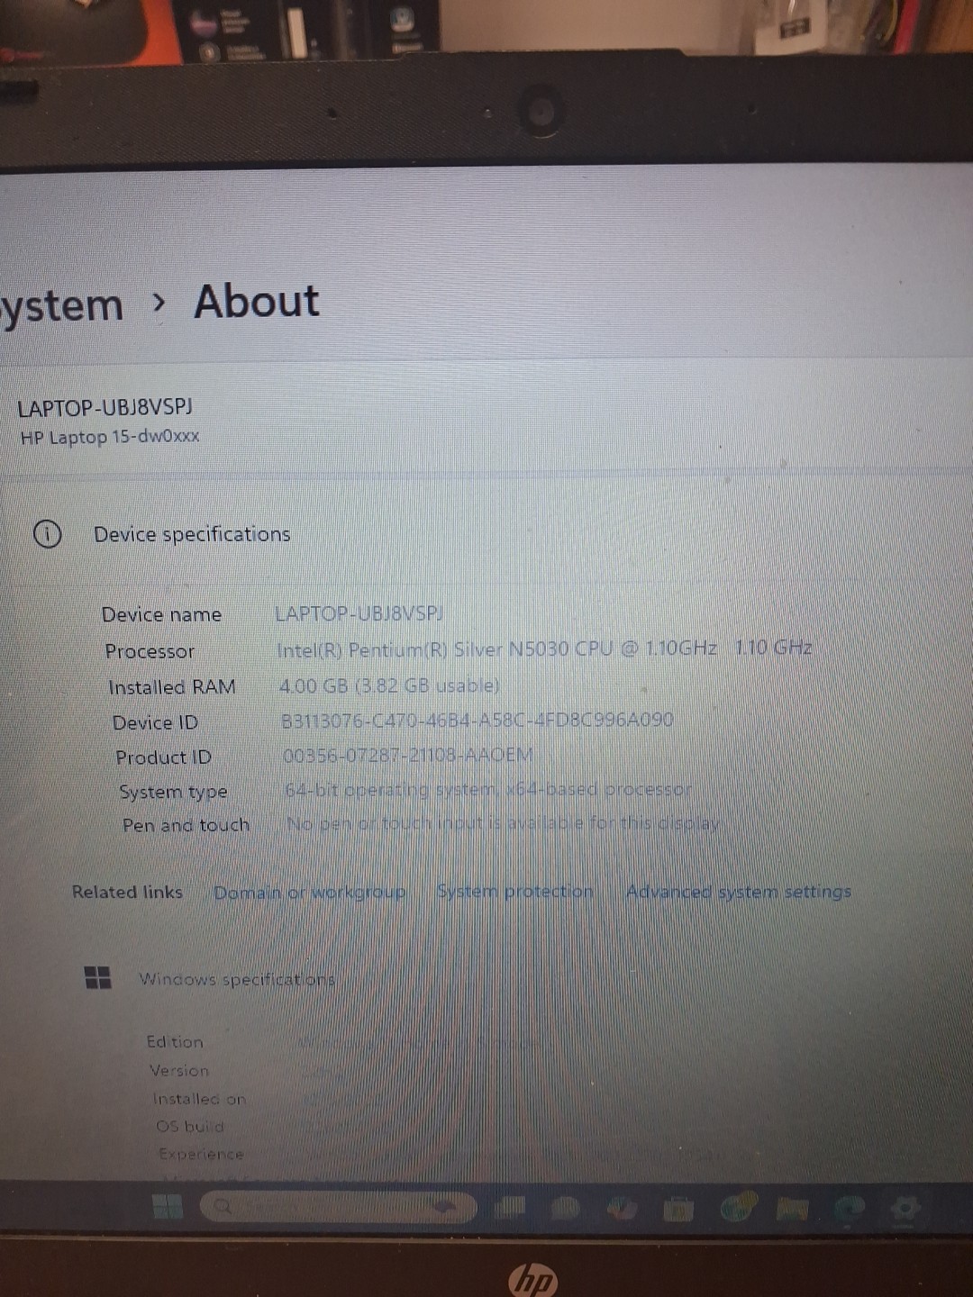Select Product ID 00356-07287-21108-AAOEM

(x=408, y=755)
